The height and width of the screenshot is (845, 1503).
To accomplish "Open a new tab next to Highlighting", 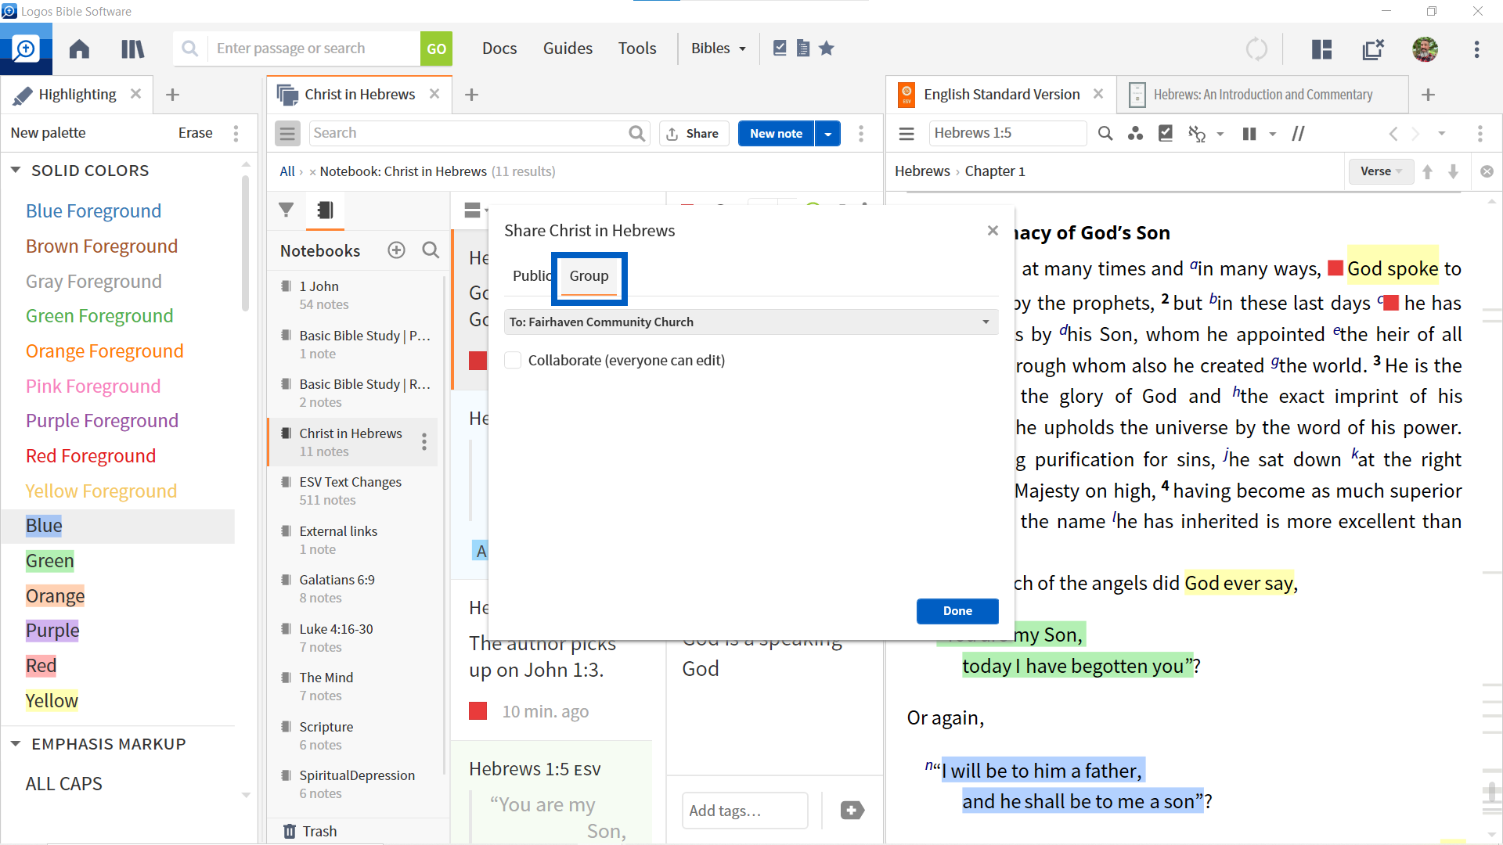I will 173,95.
